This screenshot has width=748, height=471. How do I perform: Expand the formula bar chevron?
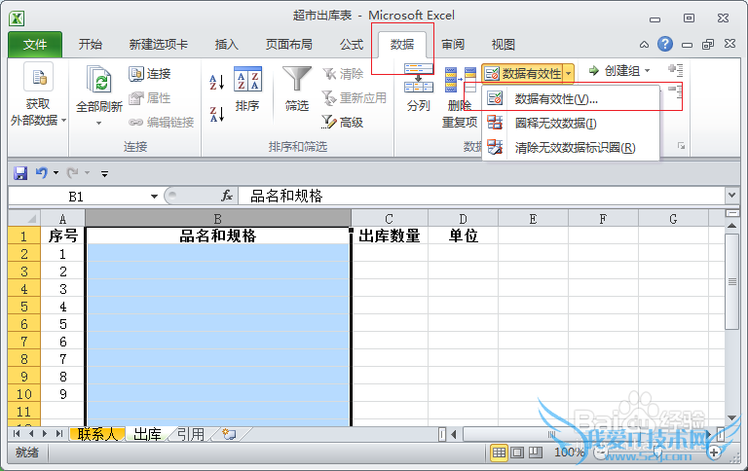pos(731,195)
